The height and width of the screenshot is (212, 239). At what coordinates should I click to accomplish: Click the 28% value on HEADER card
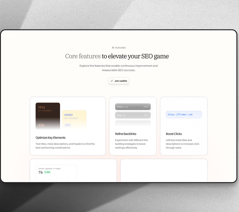[x=67, y=125]
